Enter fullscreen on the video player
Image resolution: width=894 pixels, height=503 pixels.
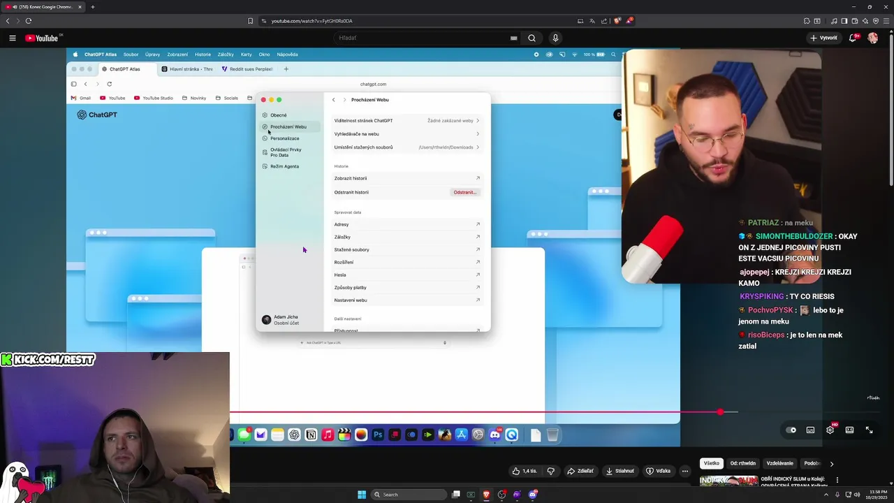[x=869, y=430]
